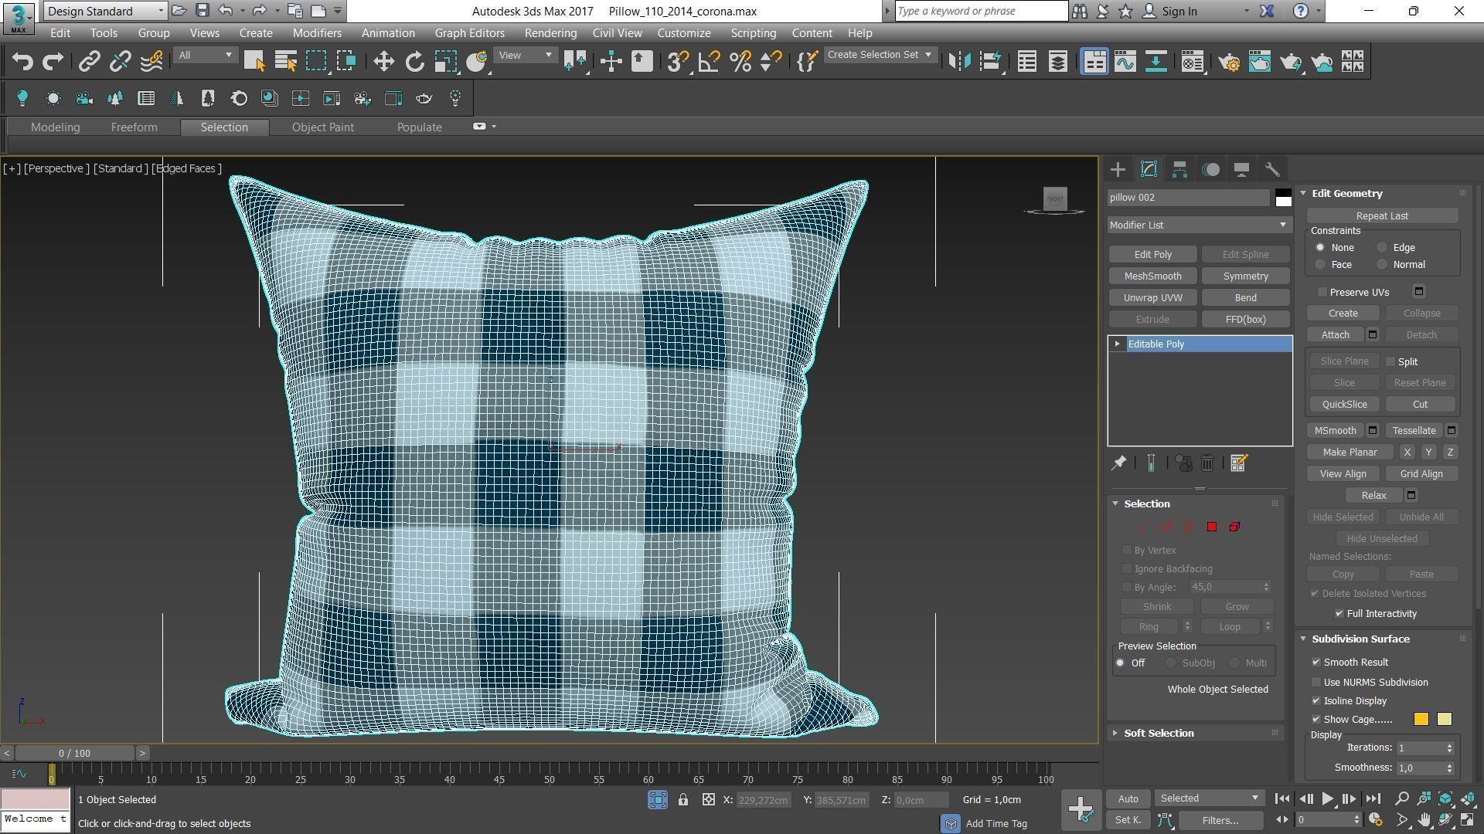Switch to the Motion command panel

coord(1210,170)
